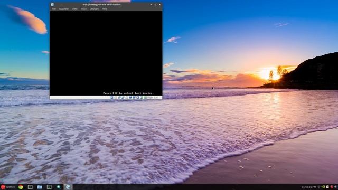Click the NVIDIA tray icon

tap(323, 187)
